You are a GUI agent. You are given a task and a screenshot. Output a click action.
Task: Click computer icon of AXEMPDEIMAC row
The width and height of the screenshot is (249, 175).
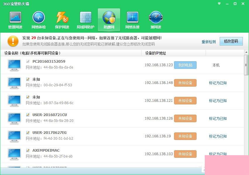(x=14, y=154)
